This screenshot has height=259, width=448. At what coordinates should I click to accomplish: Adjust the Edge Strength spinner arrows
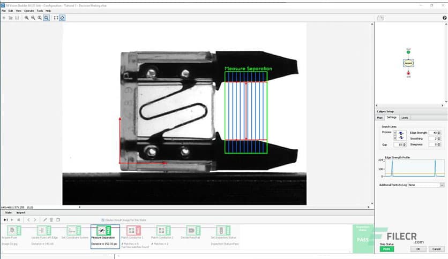[x=439, y=132]
